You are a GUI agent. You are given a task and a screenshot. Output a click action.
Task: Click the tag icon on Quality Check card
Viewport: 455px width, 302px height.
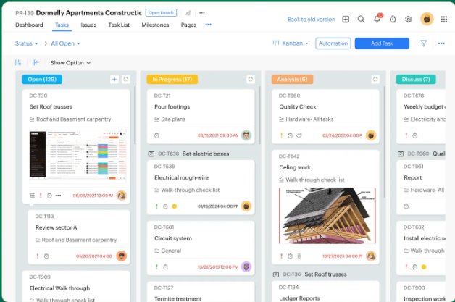pos(299,135)
